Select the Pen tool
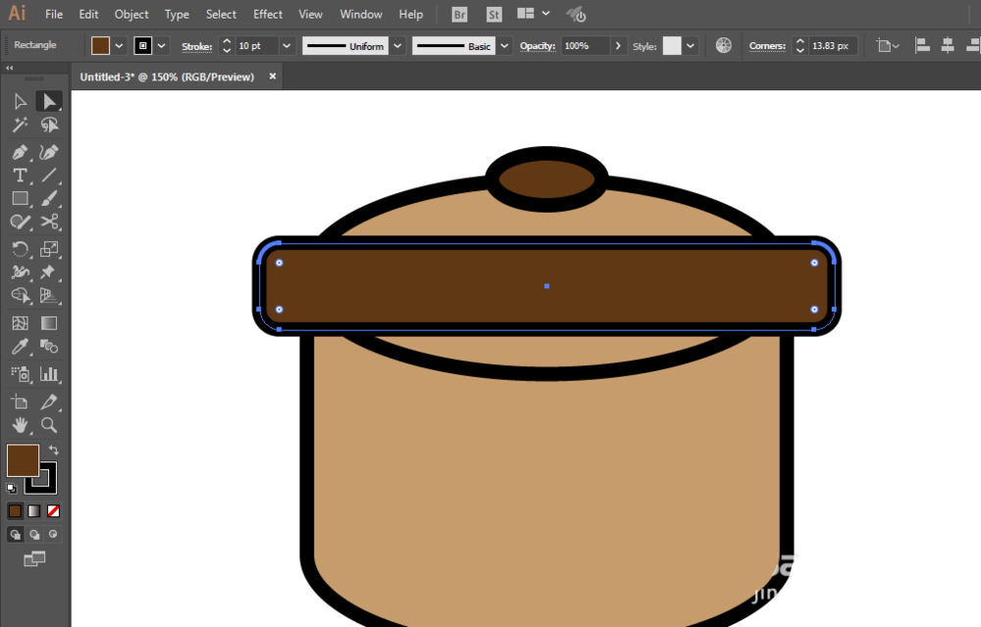Screen dimensions: 981x627 coord(20,153)
